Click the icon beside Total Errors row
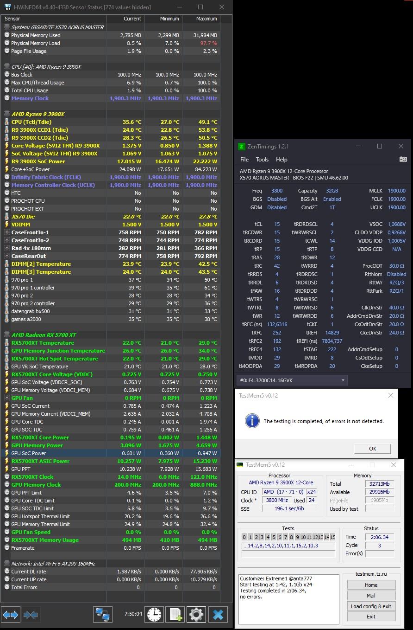The width and height of the screenshot is (413, 630). 6,587
